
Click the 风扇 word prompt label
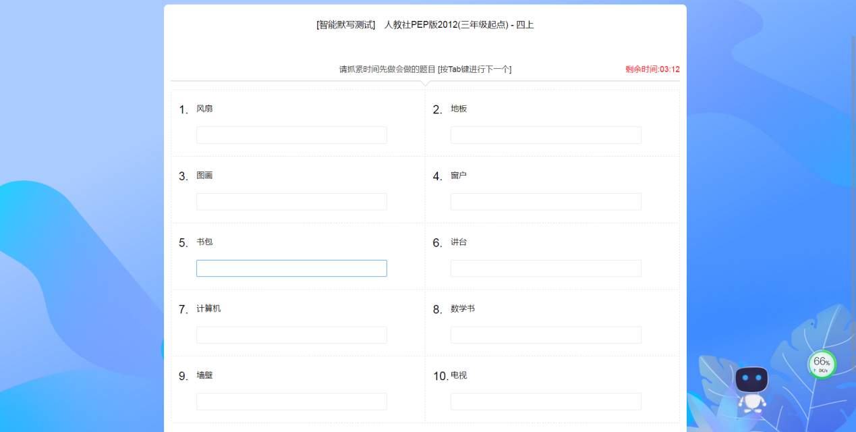[x=204, y=109]
